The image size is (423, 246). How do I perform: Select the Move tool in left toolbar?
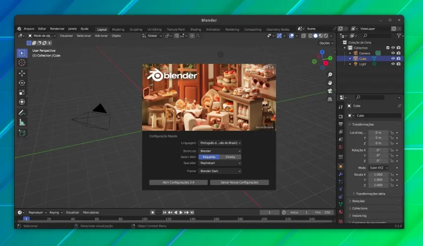pos(22,73)
